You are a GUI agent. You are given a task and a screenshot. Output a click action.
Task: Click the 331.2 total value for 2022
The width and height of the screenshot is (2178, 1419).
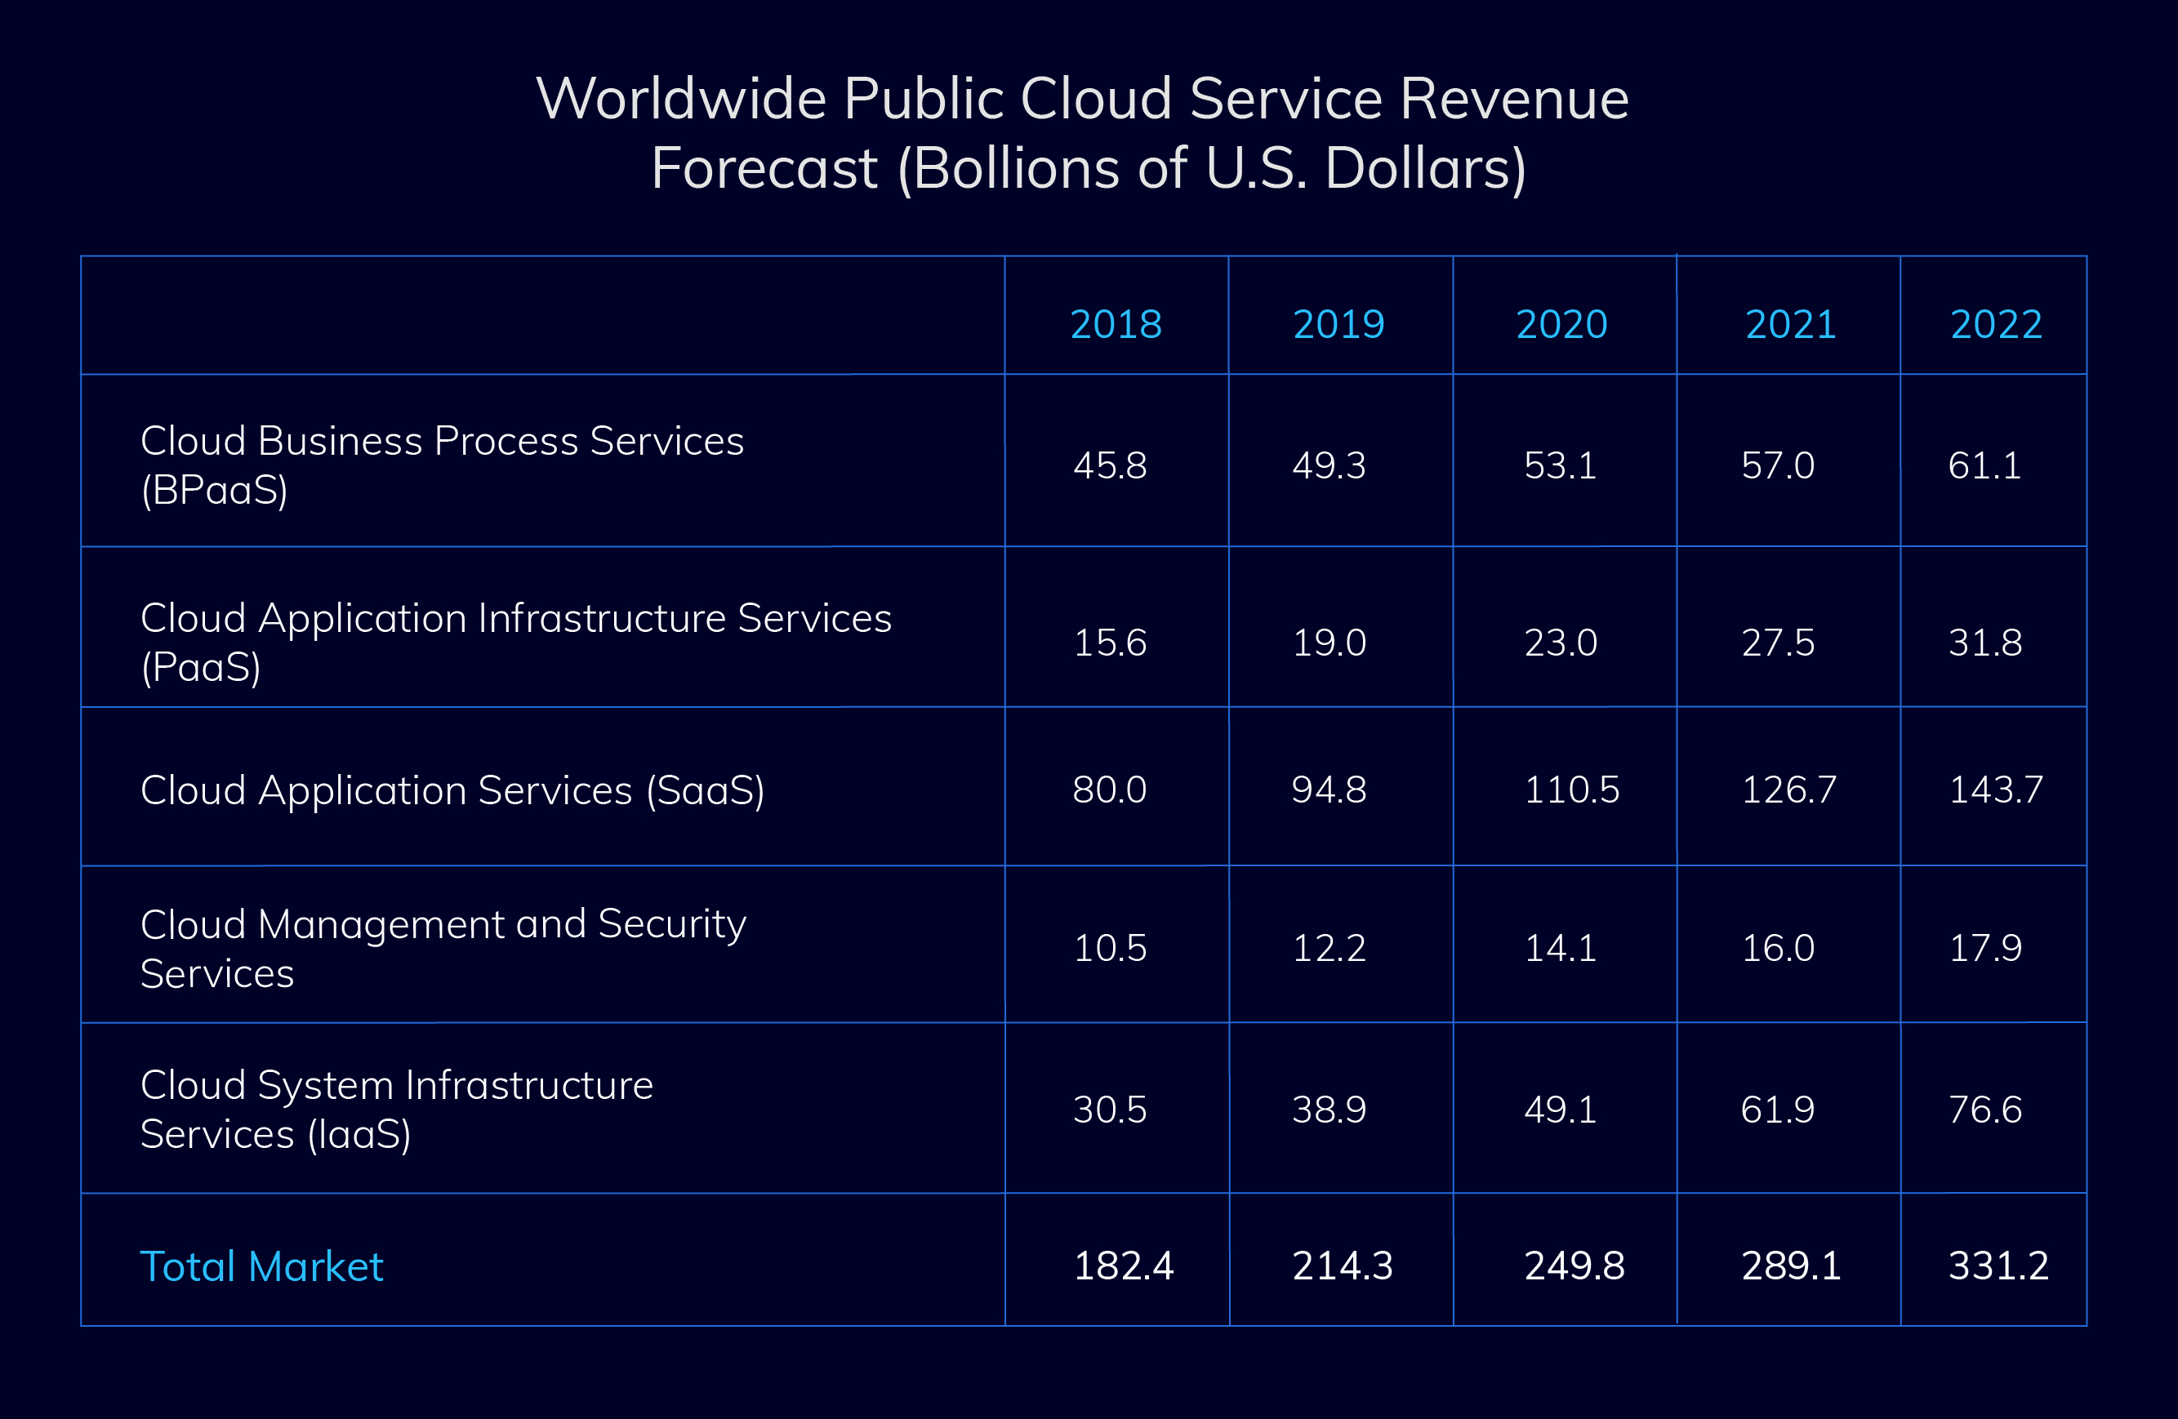pyautogui.click(x=1998, y=1266)
